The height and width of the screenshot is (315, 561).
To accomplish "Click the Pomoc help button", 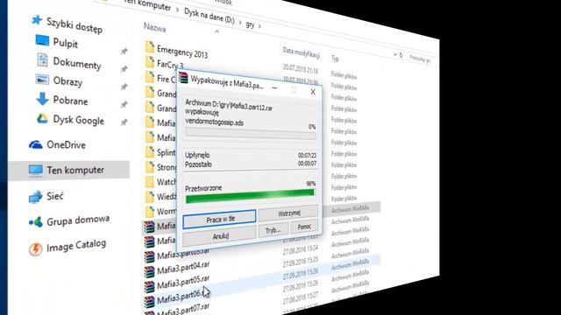I will (x=304, y=227).
